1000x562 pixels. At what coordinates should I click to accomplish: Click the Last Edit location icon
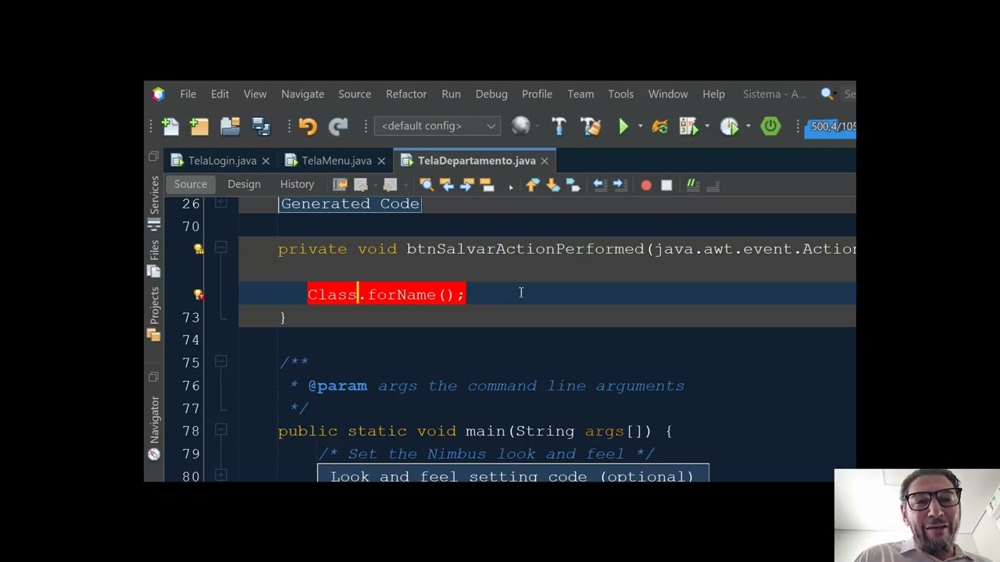(340, 185)
